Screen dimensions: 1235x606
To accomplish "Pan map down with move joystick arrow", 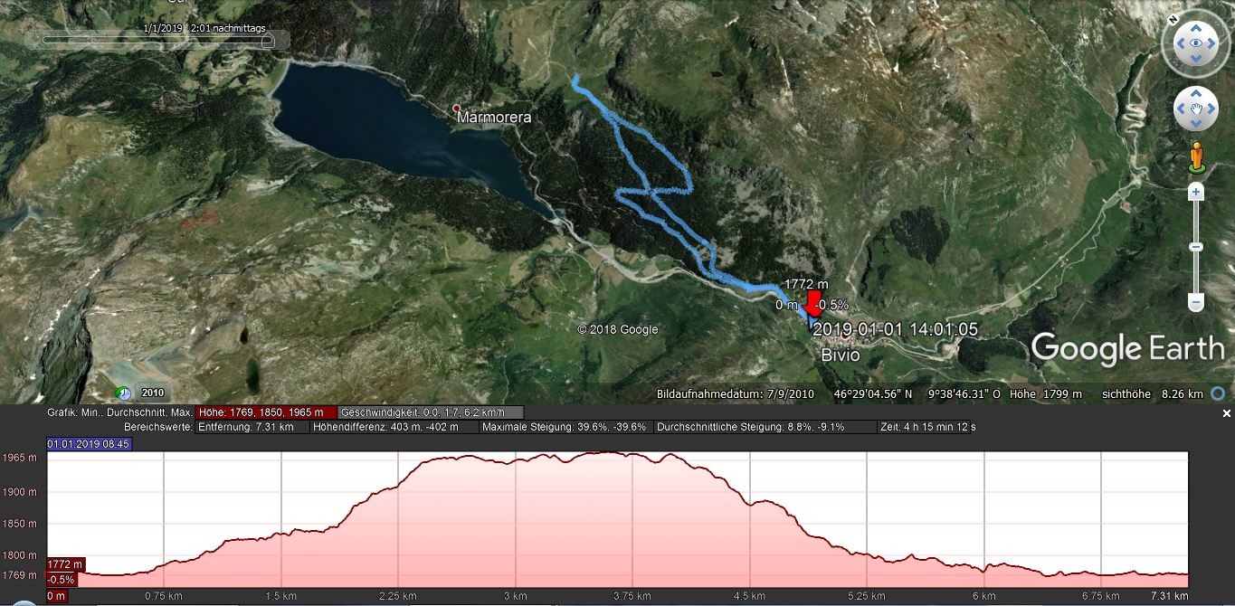I will [1196, 125].
